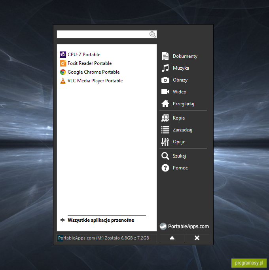Click the Obrazy camera icon

(165, 80)
